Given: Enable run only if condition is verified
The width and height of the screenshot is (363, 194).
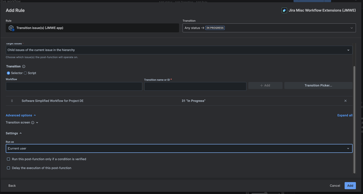Looking at the screenshot, I should click(8, 159).
